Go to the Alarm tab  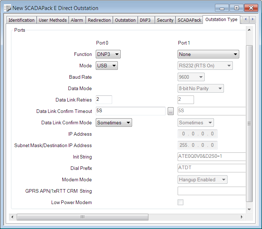pos(77,20)
